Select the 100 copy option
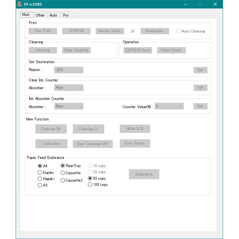The width and height of the screenshot is (239, 239). pyautogui.click(x=90, y=185)
